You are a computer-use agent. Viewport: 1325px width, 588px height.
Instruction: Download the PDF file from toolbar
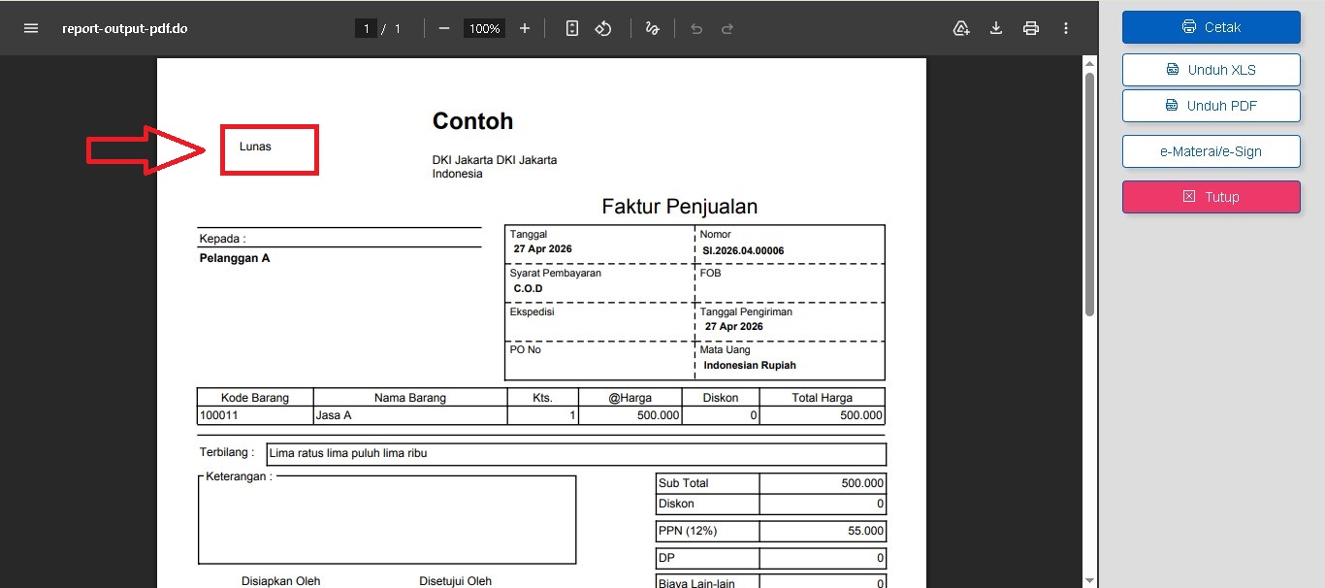[x=996, y=28]
